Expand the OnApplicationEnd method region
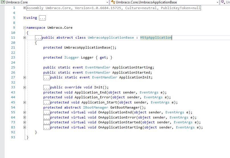The image size is (230, 158). click(x=25, y=112)
